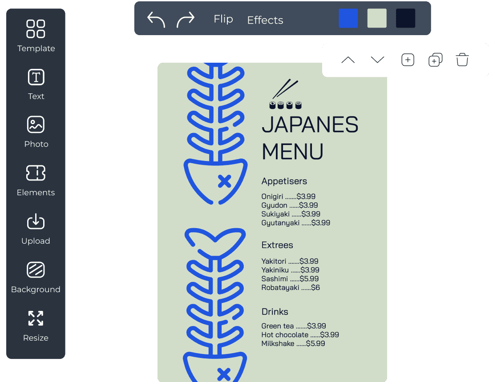The height and width of the screenshot is (382, 489).
Task: Add a new page with plus icon
Action: pos(408,60)
